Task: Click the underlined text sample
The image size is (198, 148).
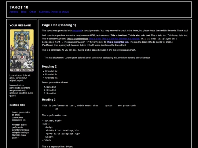Action: click(x=77, y=39)
